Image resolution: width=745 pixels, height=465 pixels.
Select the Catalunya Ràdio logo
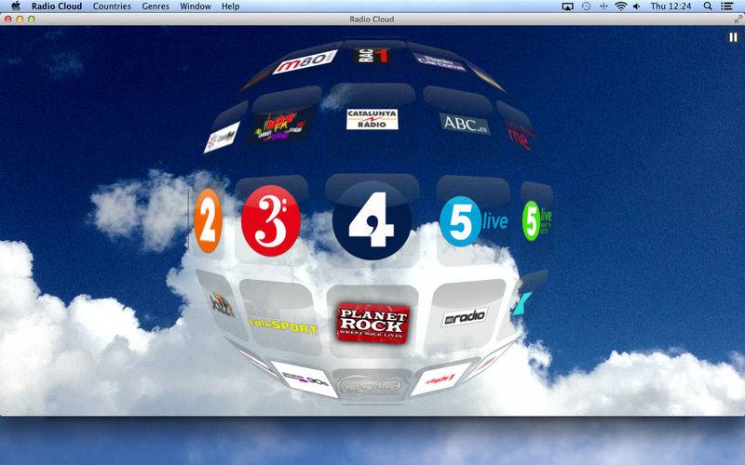tap(372, 119)
